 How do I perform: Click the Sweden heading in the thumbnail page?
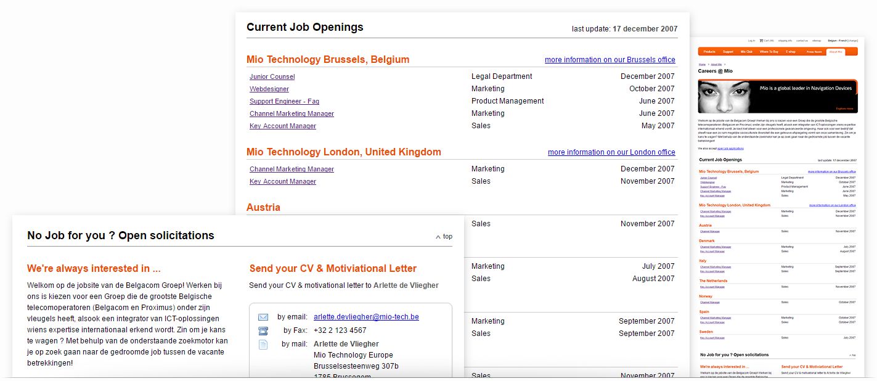tap(706, 332)
